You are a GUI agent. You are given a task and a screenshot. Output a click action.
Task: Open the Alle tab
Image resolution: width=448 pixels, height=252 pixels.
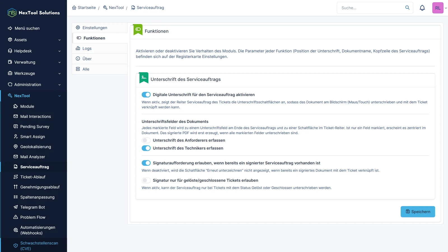click(100, 69)
